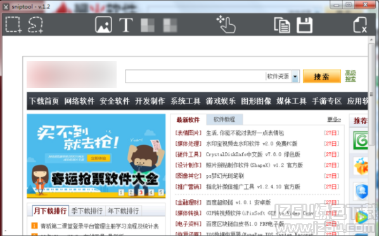379x236 pixels.
Task: Open the 推广营销 category link
Action: tap(188, 187)
